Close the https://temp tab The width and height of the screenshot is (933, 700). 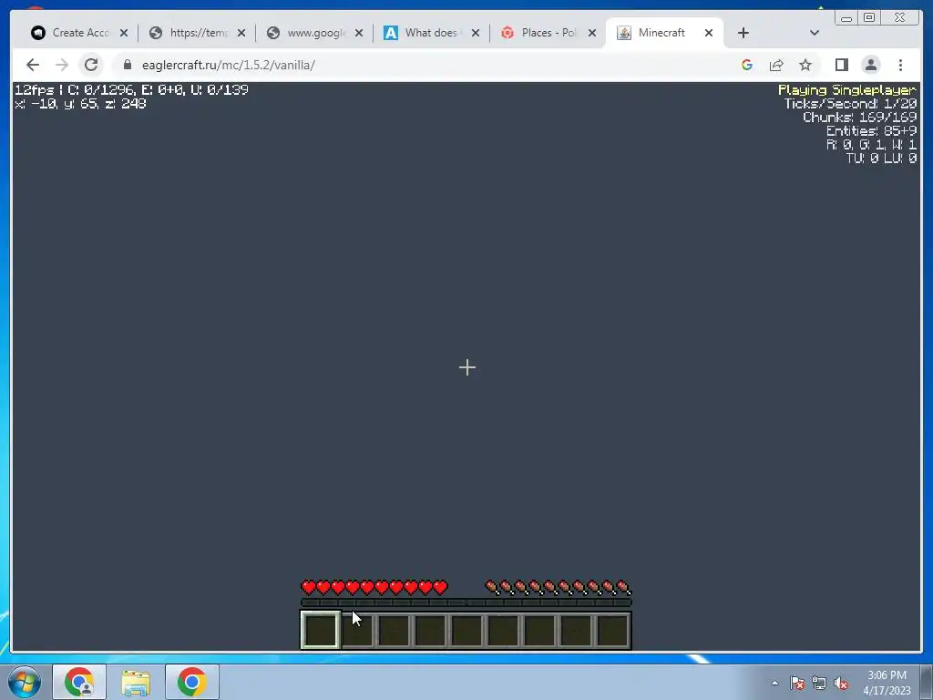[x=241, y=34]
